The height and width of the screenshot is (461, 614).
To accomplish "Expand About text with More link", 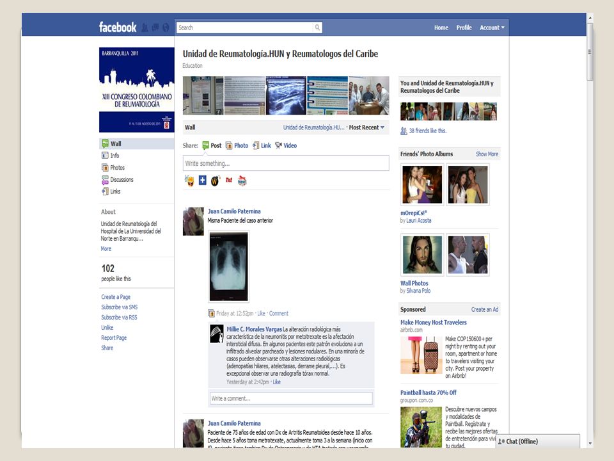I will (106, 248).
